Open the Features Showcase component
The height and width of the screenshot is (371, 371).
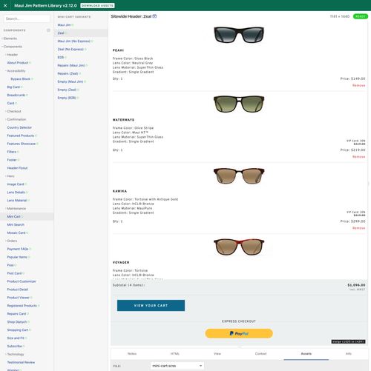coord(22,144)
